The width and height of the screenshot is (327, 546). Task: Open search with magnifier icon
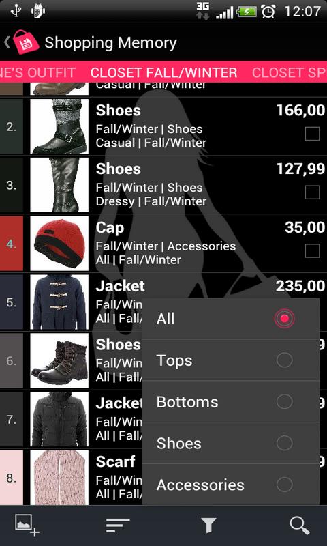300,525
